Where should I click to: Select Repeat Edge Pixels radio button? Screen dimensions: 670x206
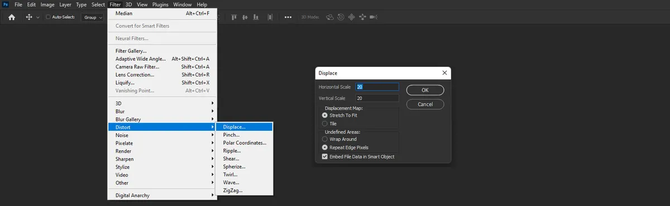[x=325, y=148]
